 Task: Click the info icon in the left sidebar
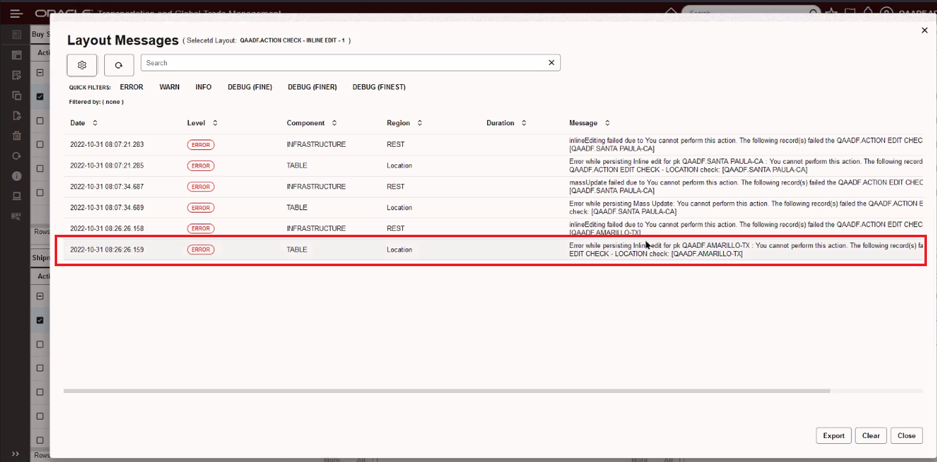[16, 176]
